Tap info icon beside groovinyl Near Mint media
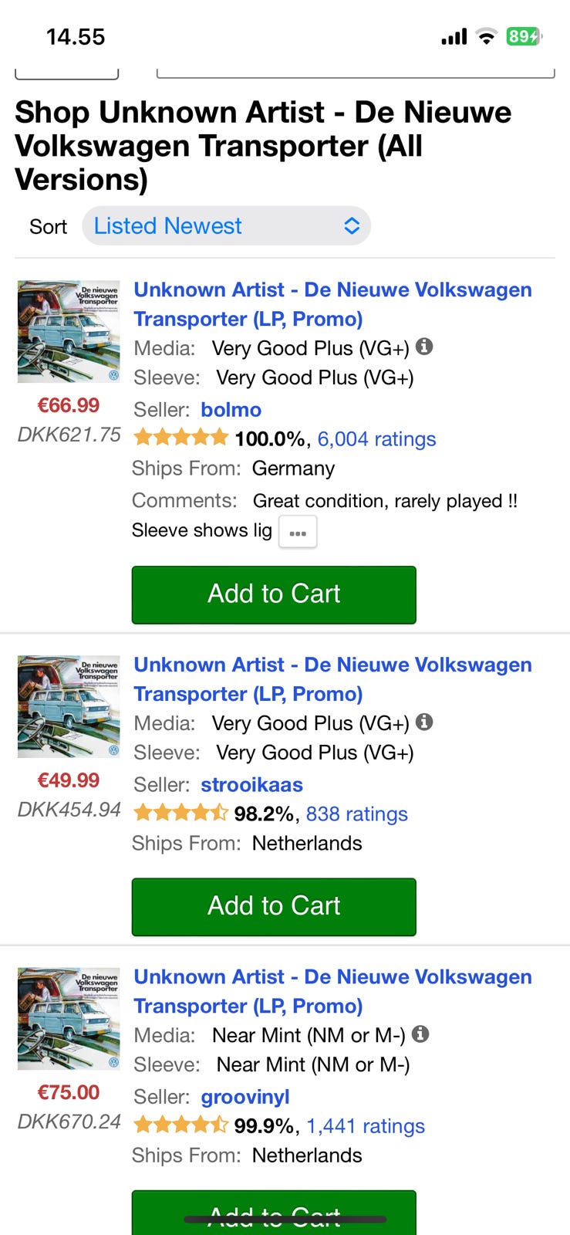Viewport: 570px width, 1235px height. coord(420,1034)
